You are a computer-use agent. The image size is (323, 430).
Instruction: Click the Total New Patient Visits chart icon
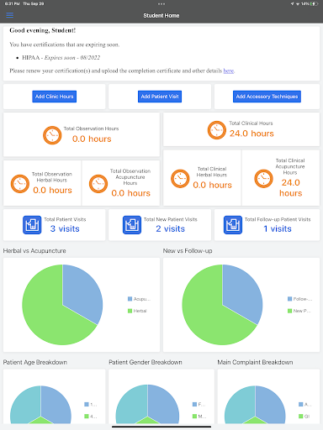pos(132,224)
